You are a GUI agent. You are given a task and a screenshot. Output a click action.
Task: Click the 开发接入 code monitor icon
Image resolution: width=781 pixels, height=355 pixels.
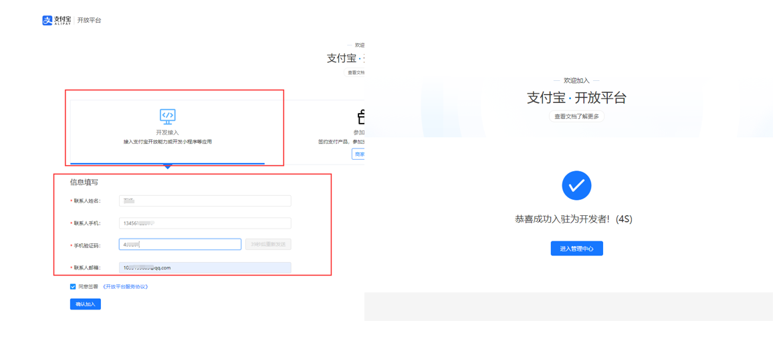tap(167, 116)
